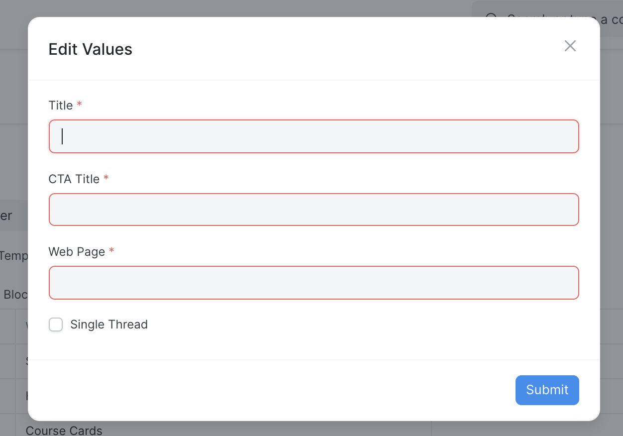Click the search magnifier icon top right
Viewport: 623px width, 436px height.
pyautogui.click(x=492, y=17)
